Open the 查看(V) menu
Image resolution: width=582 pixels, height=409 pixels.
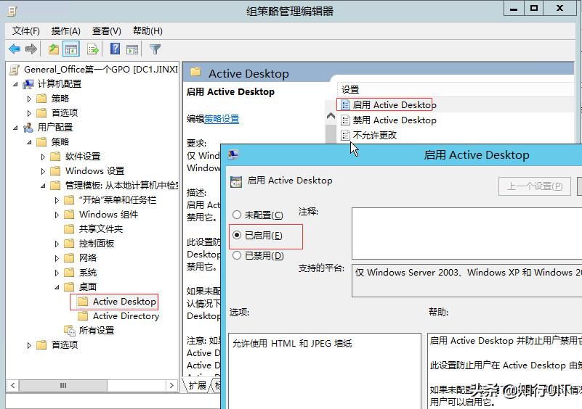point(106,30)
